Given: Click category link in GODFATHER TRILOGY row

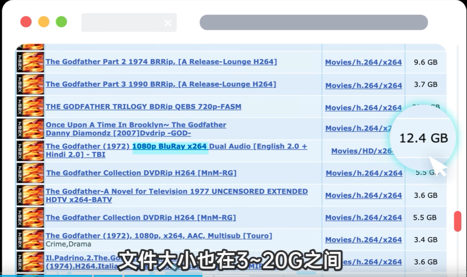Looking at the screenshot, I should coord(364,108).
